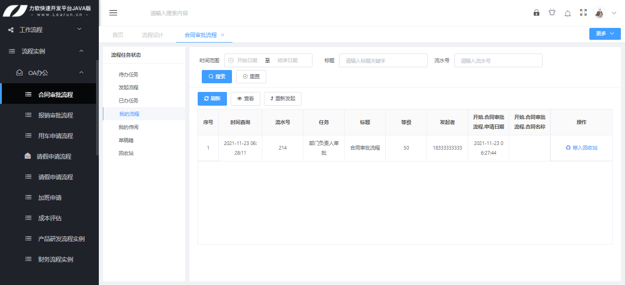
Task: Click the 重新发起 re-initiate icon button
Action: [283, 98]
